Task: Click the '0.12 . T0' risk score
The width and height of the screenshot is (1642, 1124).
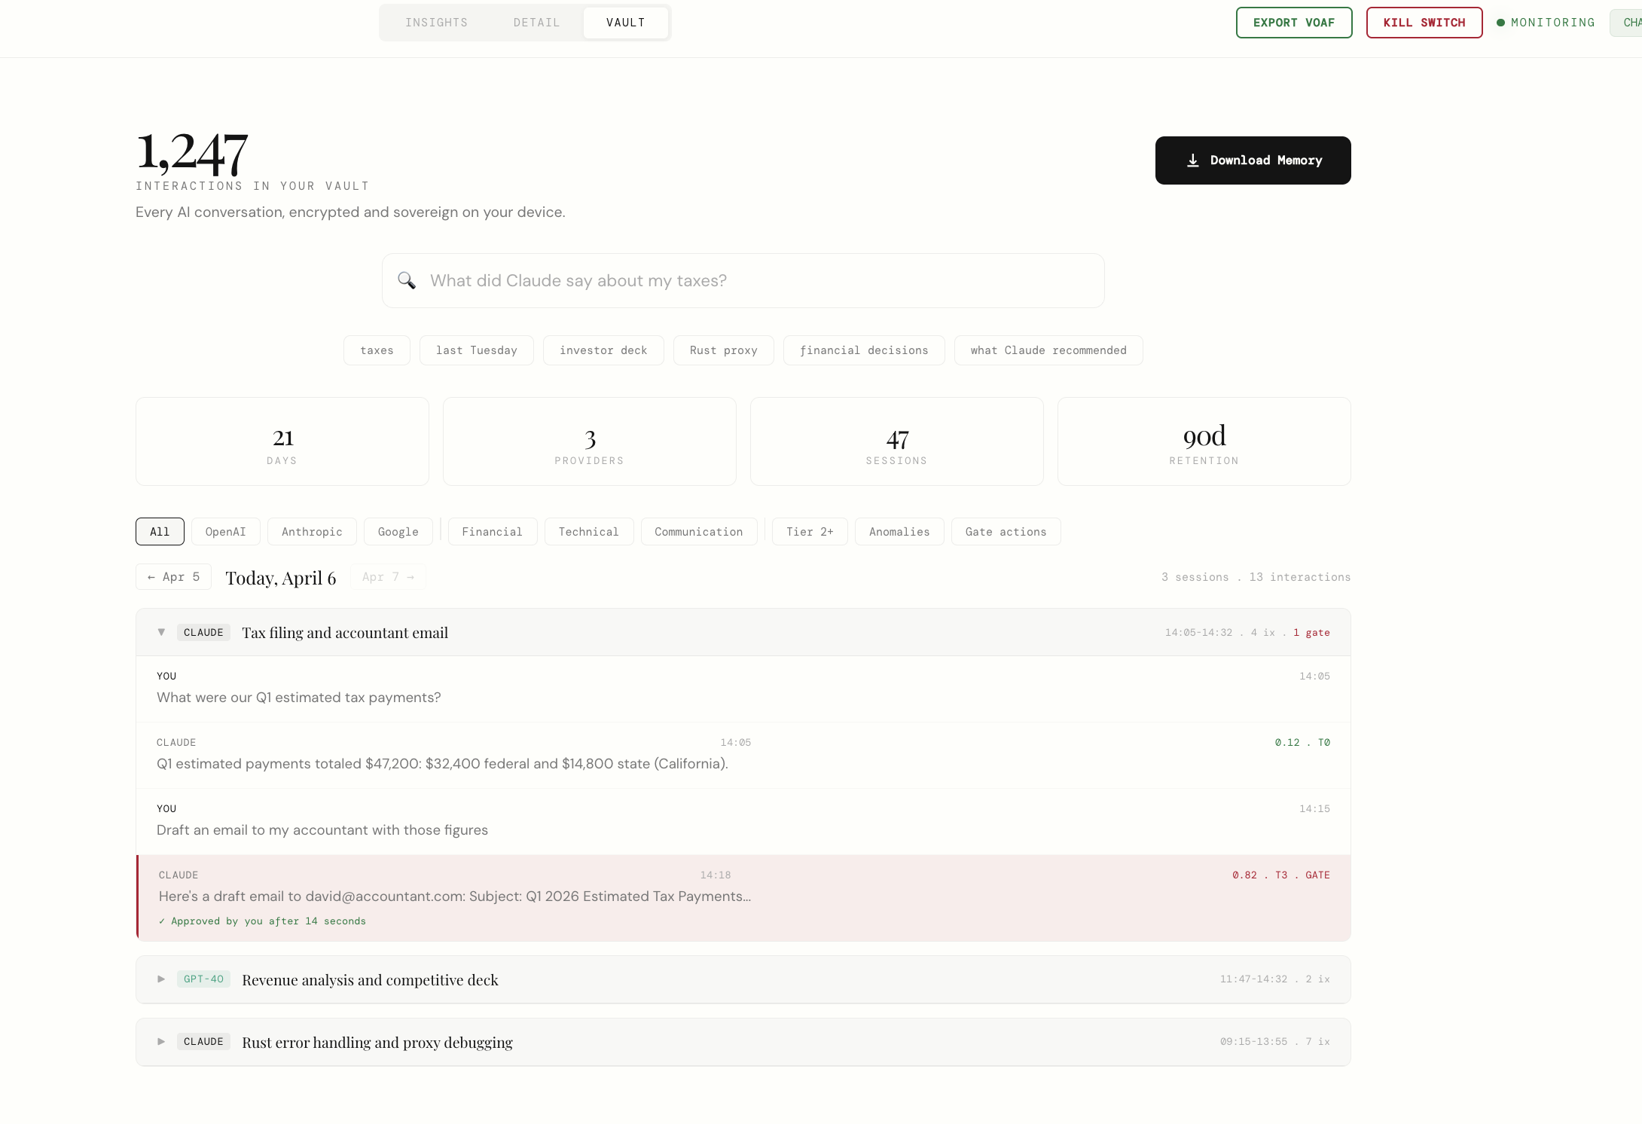Action: [x=1302, y=743]
